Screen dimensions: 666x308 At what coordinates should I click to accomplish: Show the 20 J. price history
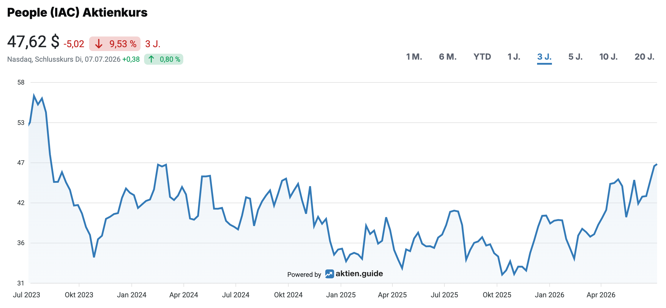point(645,57)
